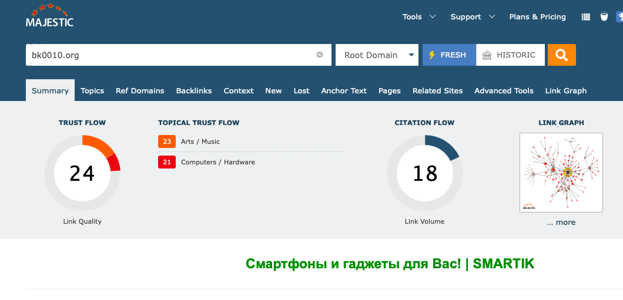Select the HISTORIC index button
Screen dimensions: 623x300
point(510,55)
